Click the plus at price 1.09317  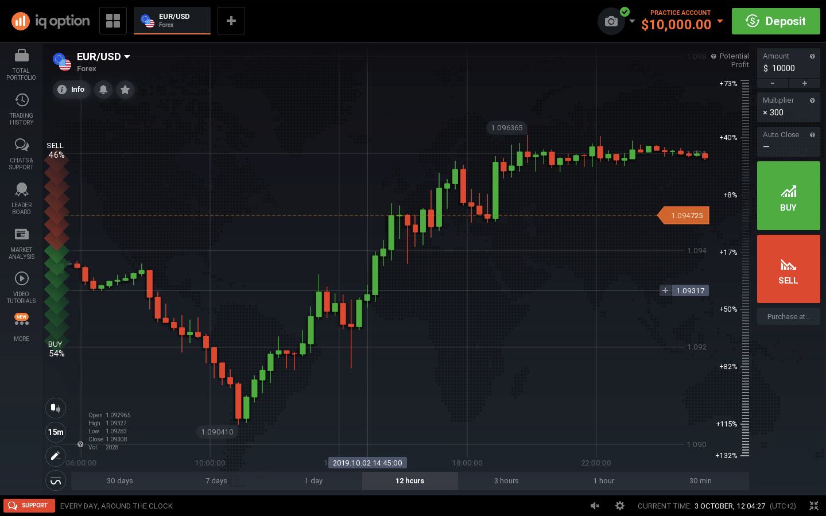pyautogui.click(x=665, y=290)
